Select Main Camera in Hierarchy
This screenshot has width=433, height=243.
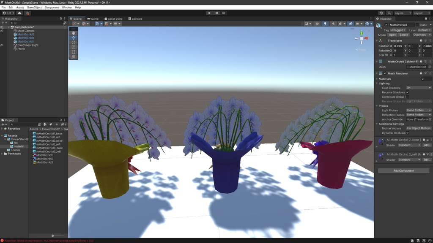[26, 31]
